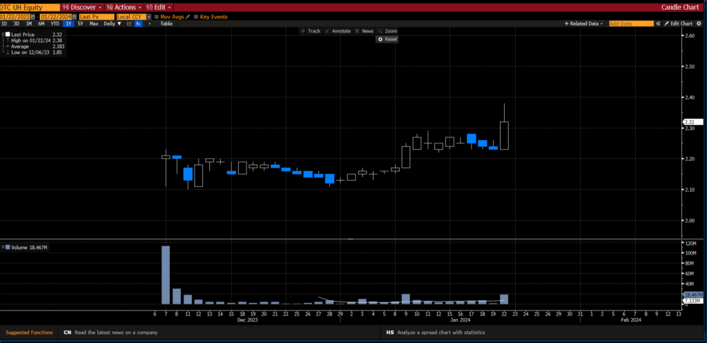Open the Daily periodicity dropdown

(113, 23)
